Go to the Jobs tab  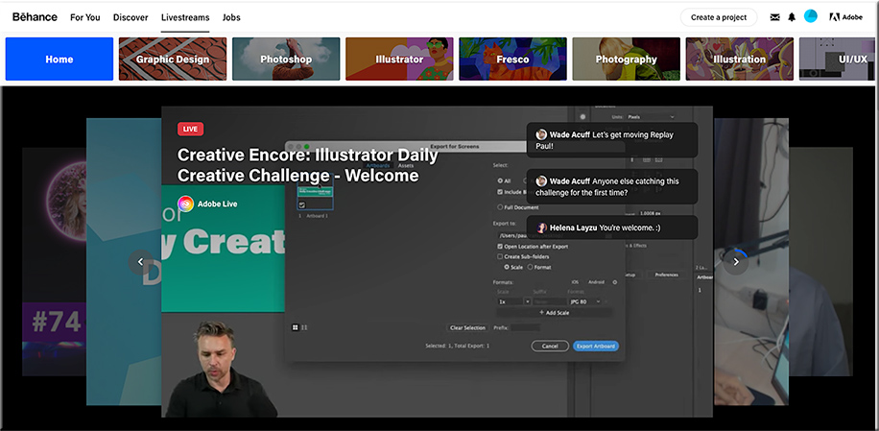(231, 17)
